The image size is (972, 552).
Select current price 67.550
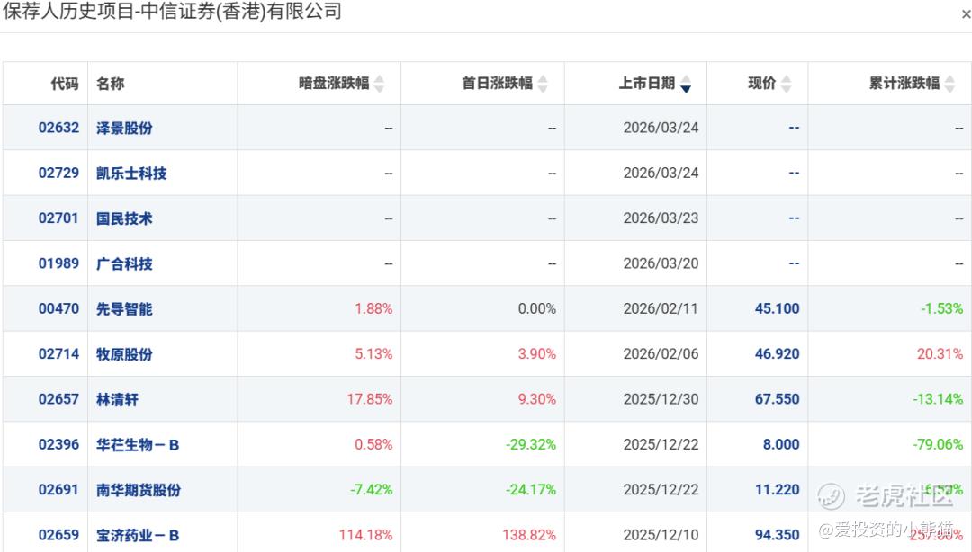778,399
